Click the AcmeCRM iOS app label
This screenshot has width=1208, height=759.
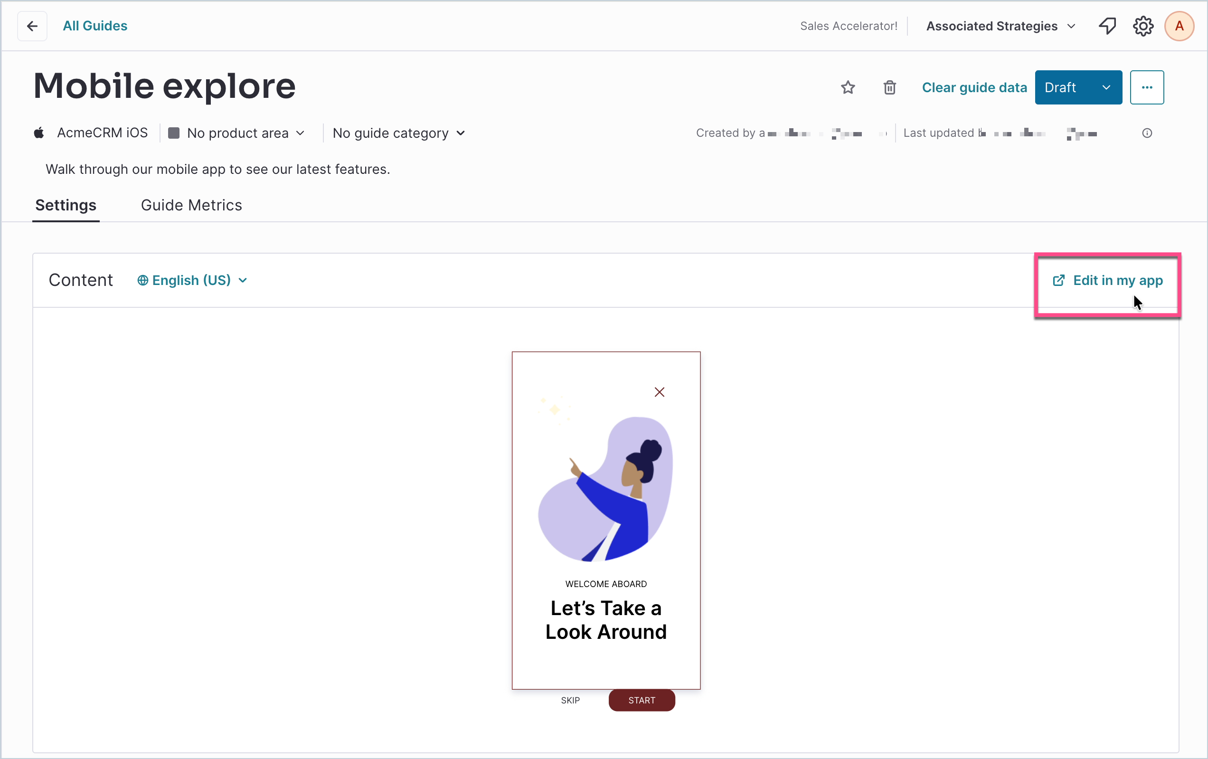[x=103, y=133]
